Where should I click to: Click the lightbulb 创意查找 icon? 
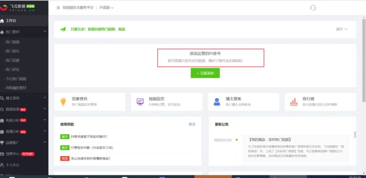pyautogui.click(x=63, y=102)
